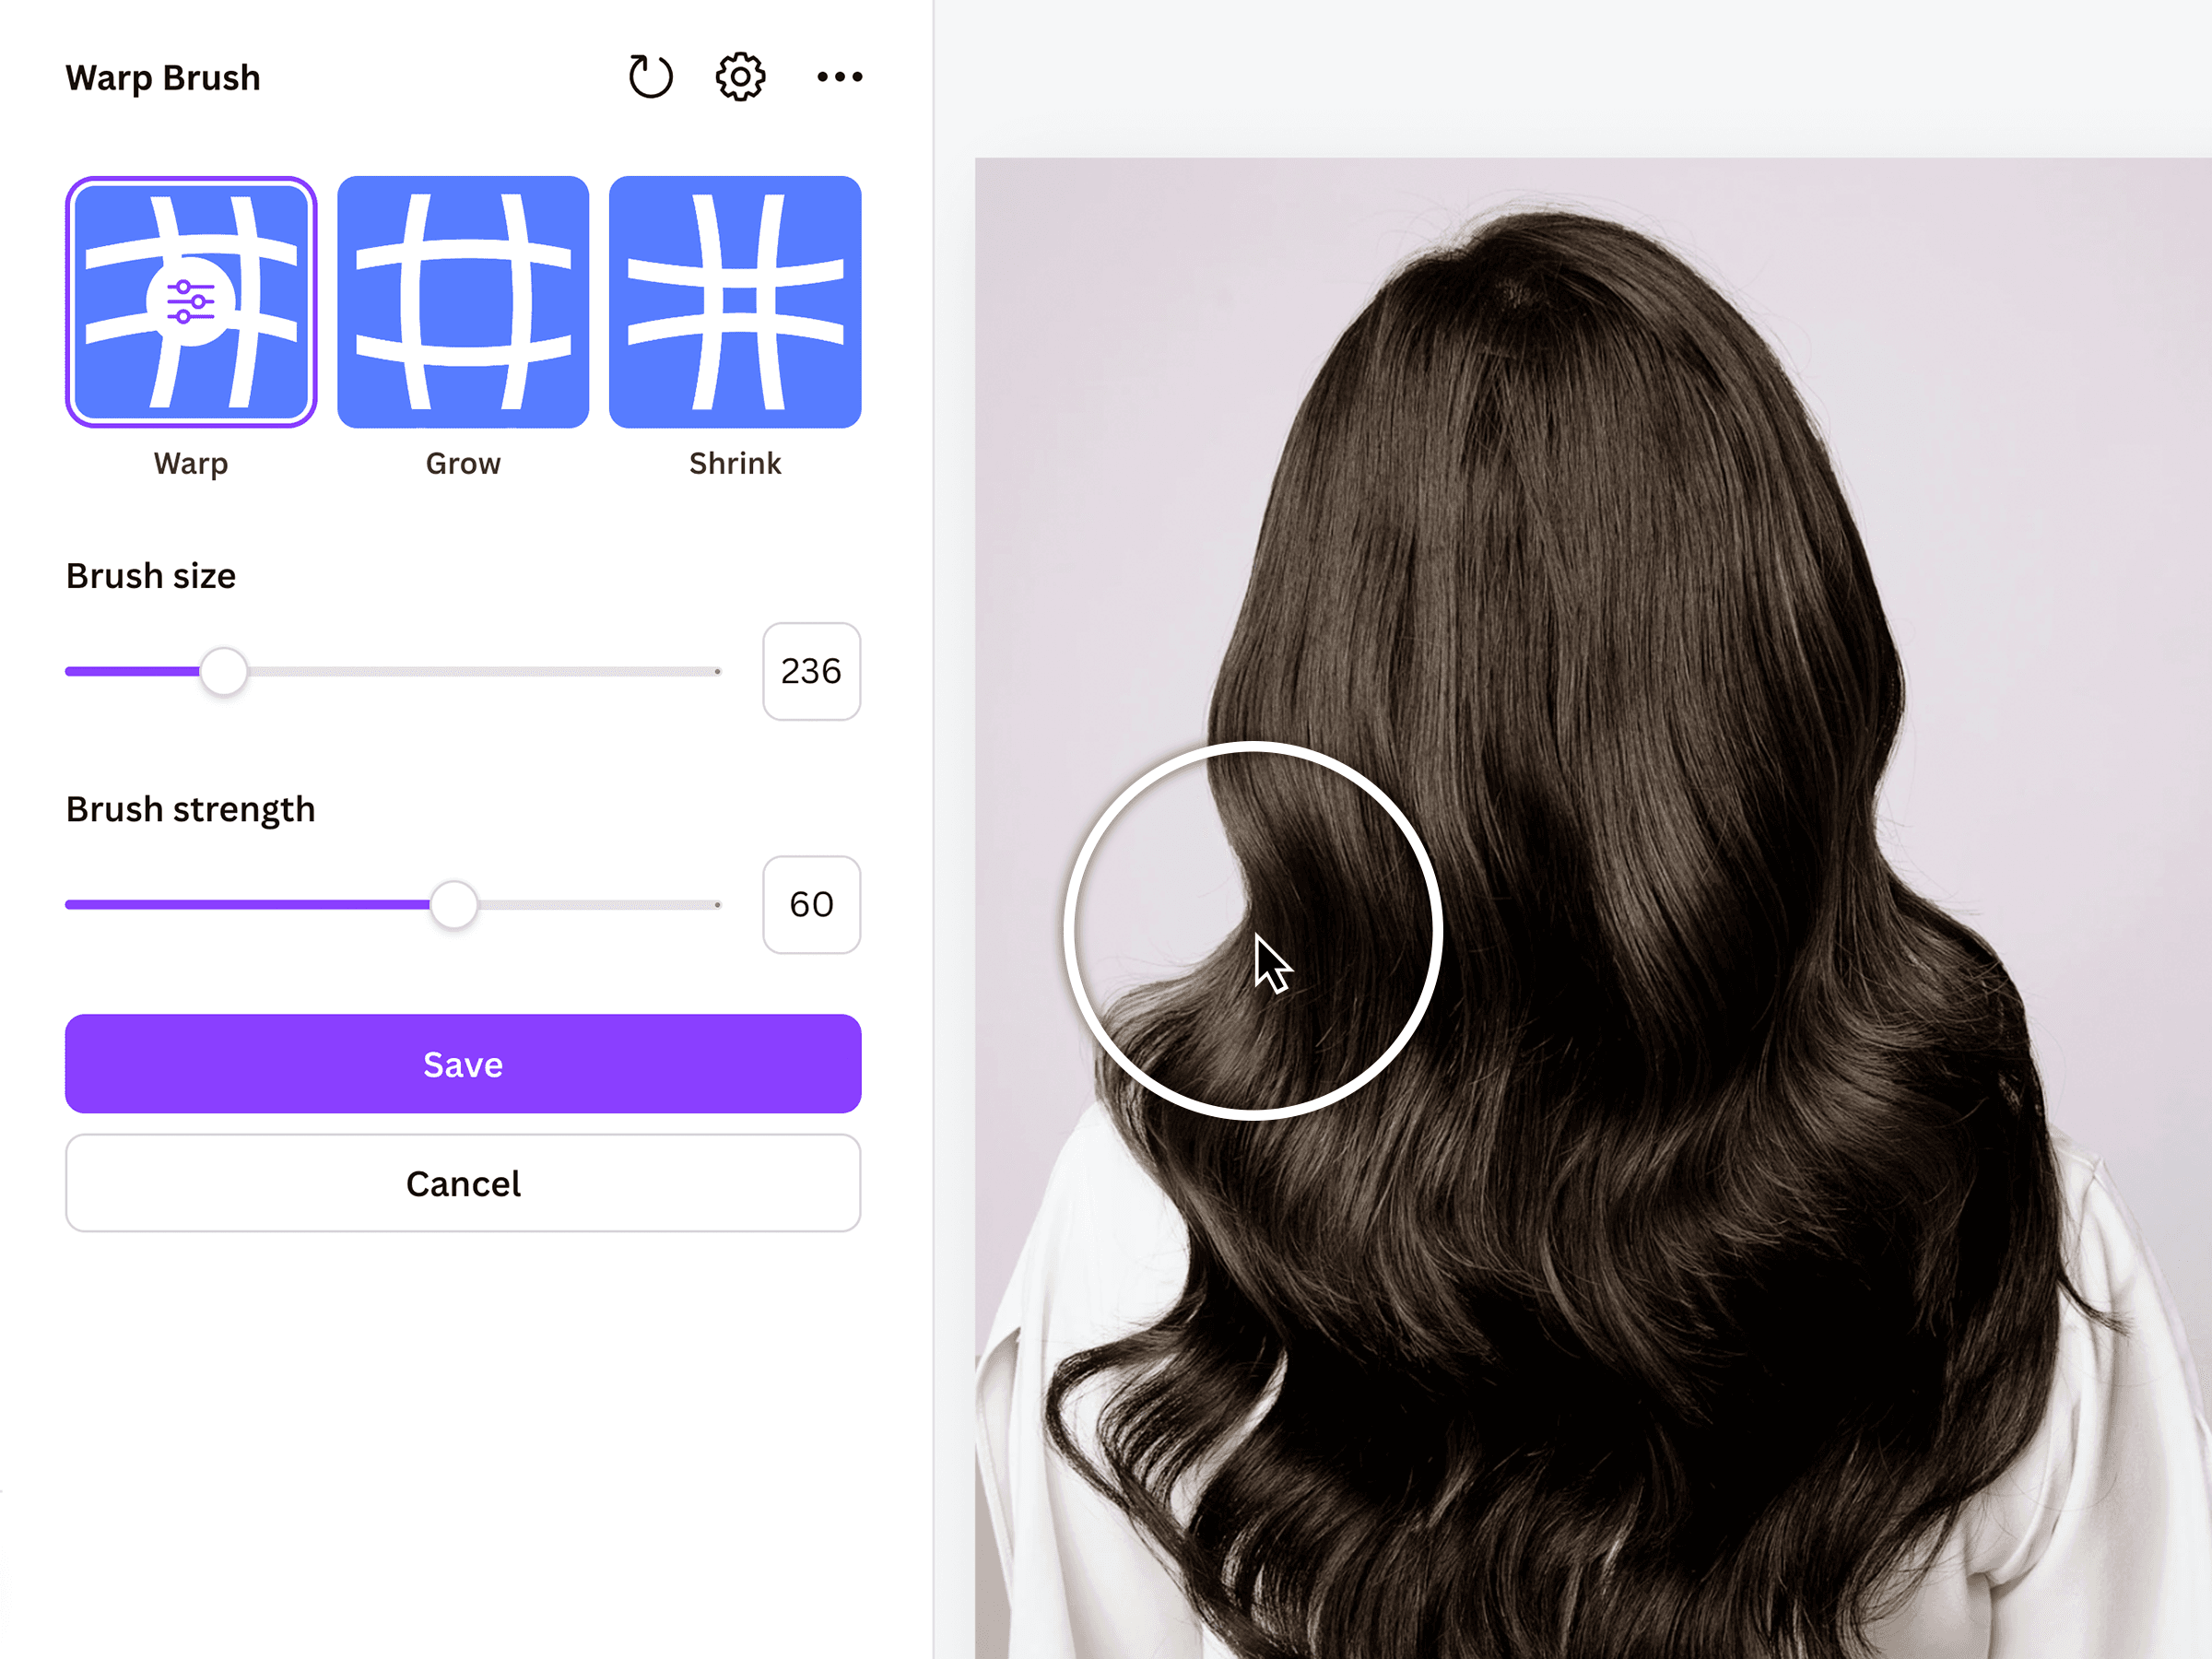Click the Brush strength value field 60
Screen dimensions: 2212x1659
tap(812, 905)
